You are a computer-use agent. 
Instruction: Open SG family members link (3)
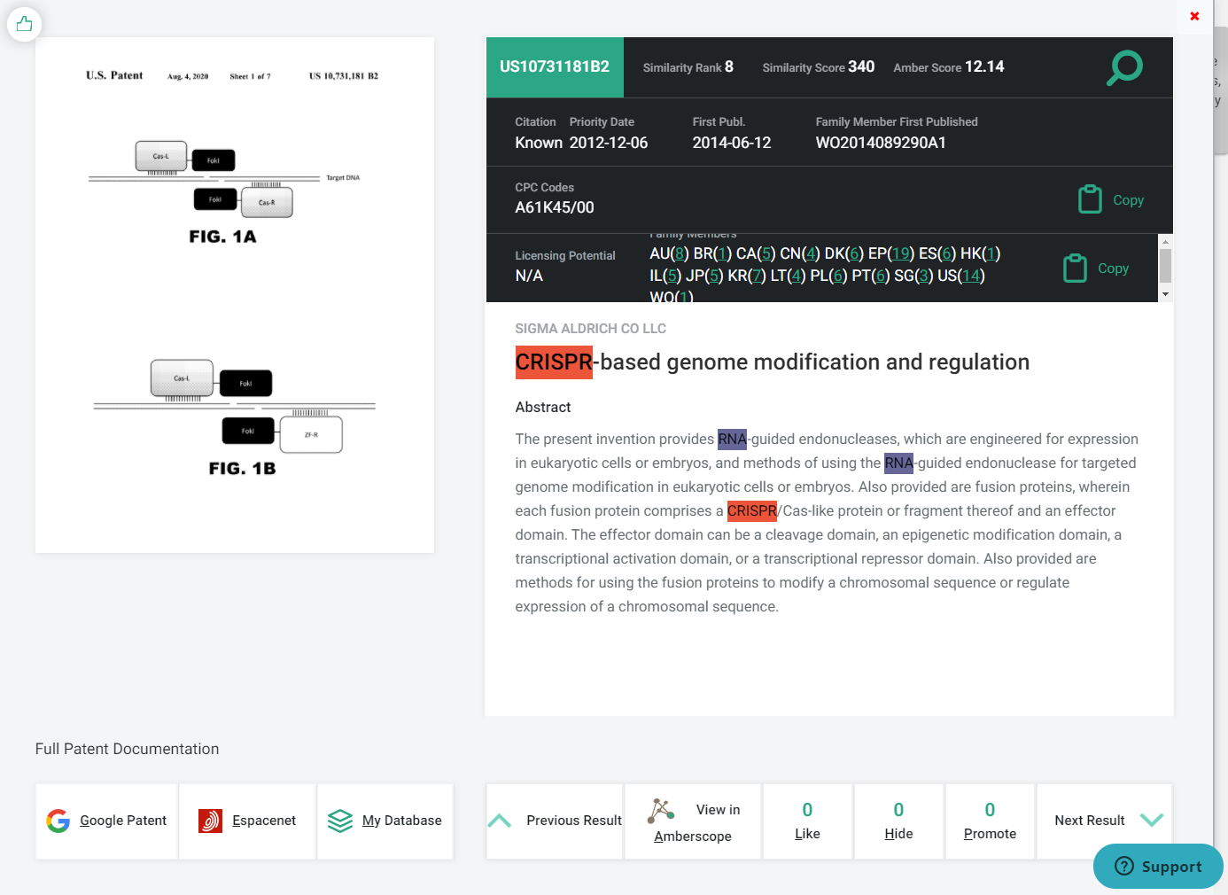[x=924, y=276]
